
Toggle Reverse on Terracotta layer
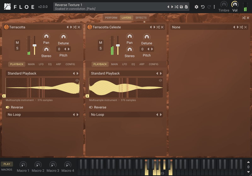pos(8,107)
